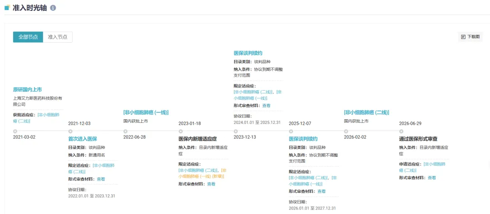Click 准入时光轴 section title
Viewport: 490px width, 214px height.
click(29, 8)
